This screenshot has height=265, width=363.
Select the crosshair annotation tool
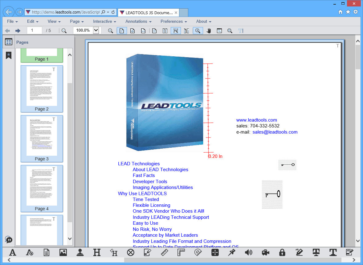click(x=215, y=252)
